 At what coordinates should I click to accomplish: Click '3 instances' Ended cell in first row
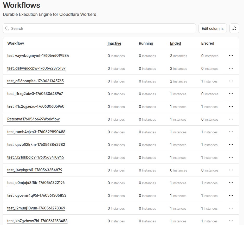(178, 56)
